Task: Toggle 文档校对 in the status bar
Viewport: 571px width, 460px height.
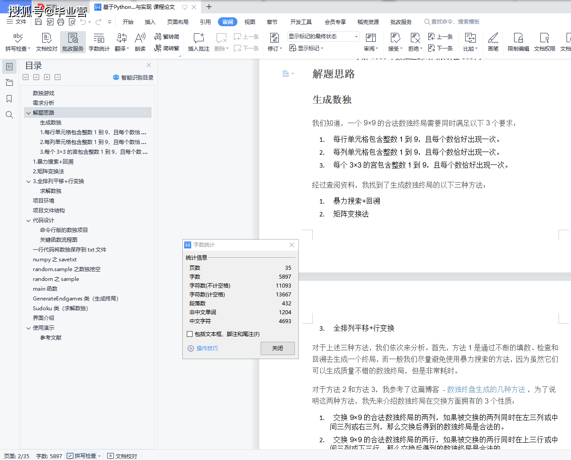Action: [x=122, y=456]
